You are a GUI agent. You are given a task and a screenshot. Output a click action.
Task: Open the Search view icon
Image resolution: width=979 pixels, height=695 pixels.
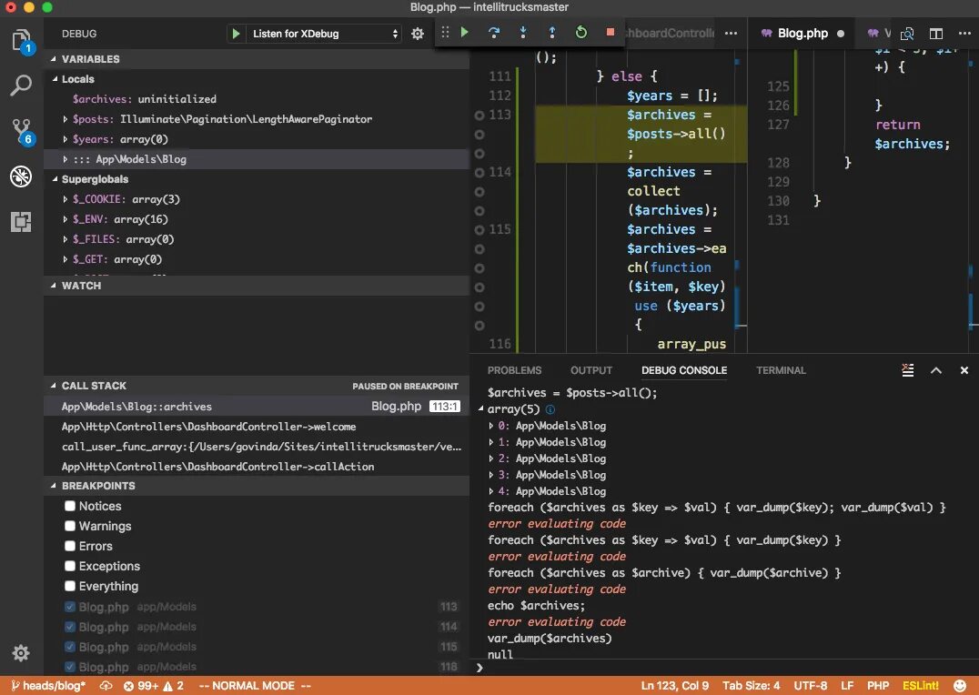(x=21, y=86)
